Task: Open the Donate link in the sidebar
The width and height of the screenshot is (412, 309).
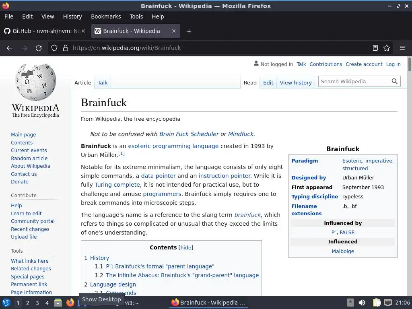Action: click(19, 181)
